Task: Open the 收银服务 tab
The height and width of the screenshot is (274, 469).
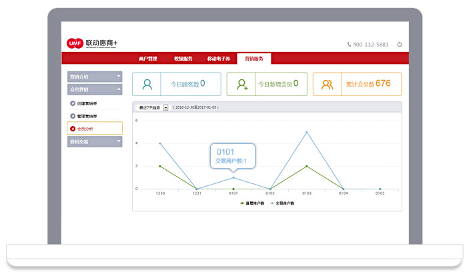Action: 183,59
